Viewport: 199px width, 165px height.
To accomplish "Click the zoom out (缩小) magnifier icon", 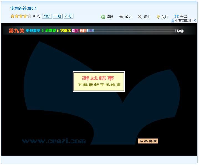I will pyautogui.click(x=140, y=17).
